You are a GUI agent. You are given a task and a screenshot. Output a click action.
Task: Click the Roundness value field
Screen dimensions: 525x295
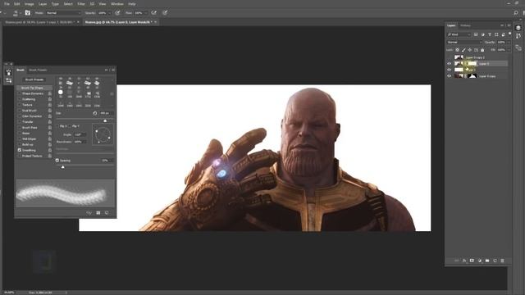pyautogui.click(x=80, y=142)
